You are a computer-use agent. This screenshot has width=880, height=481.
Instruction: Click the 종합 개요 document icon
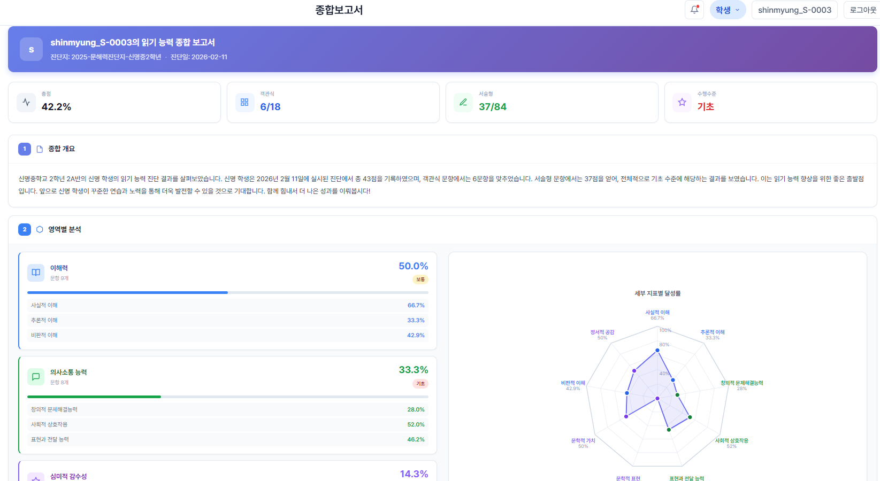[40, 149]
